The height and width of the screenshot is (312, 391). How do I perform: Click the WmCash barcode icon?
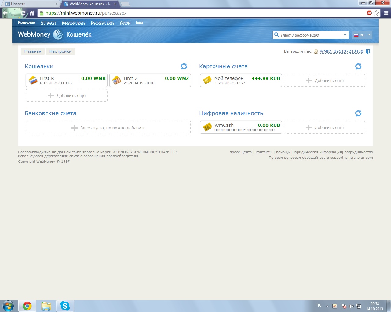pyautogui.click(x=207, y=127)
